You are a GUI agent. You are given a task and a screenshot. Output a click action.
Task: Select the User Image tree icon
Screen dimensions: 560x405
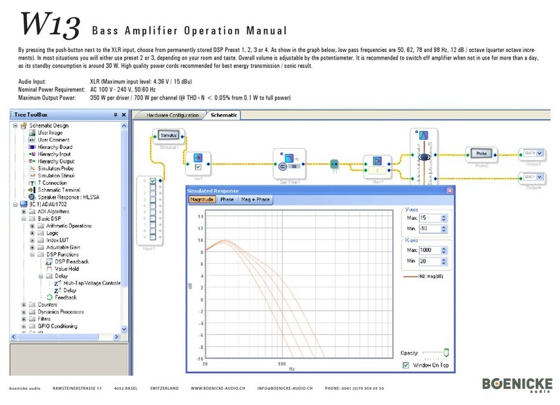32,133
